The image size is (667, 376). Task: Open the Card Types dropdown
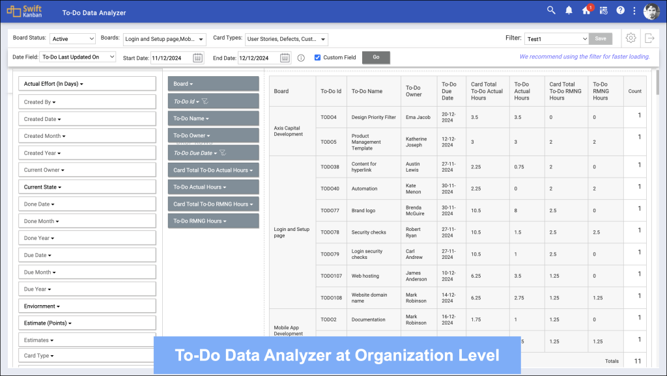coord(287,39)
